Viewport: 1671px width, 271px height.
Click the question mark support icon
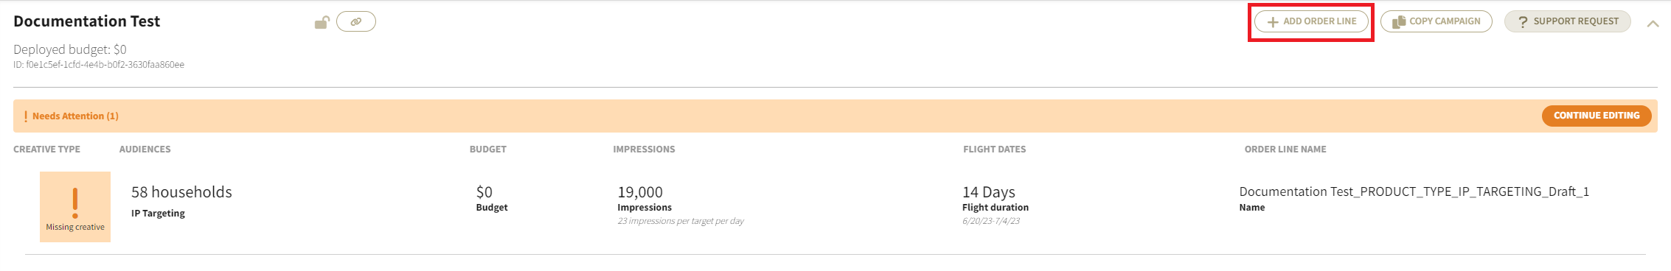click(x=1523, y=22)
